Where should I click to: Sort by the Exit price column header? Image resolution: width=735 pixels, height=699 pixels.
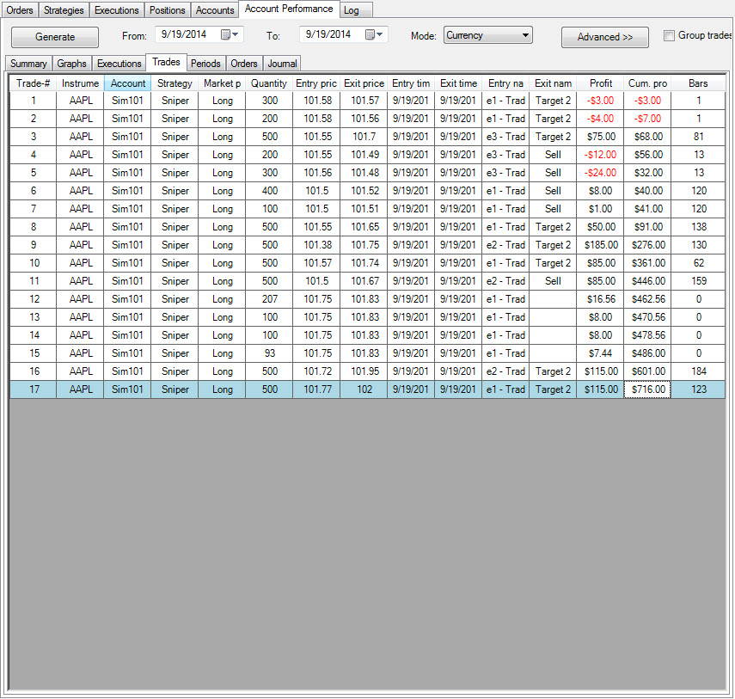point(364,83)
